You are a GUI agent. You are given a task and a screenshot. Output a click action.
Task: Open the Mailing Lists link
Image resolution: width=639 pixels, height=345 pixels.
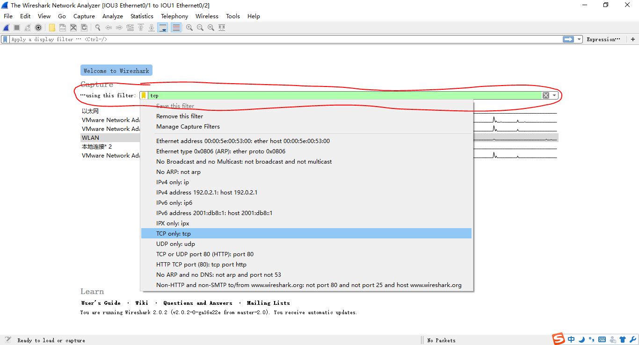268,303
